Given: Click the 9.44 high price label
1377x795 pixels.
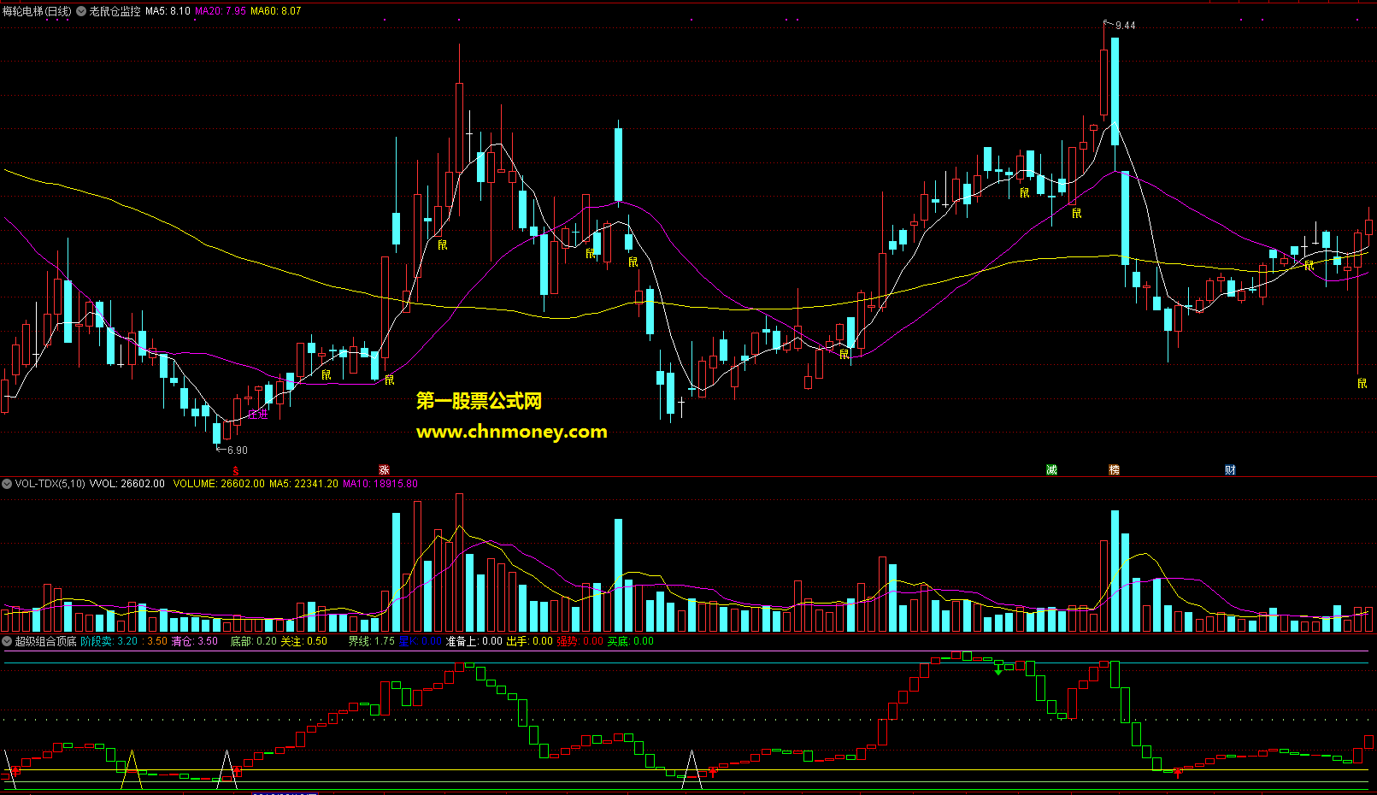Looking at the screenshot, I should click(x=1126, y=26).
